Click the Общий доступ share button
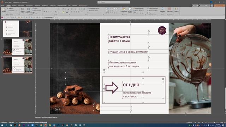Image resolution: width=226 pixels, height=127 pixels. pos(219,6)
